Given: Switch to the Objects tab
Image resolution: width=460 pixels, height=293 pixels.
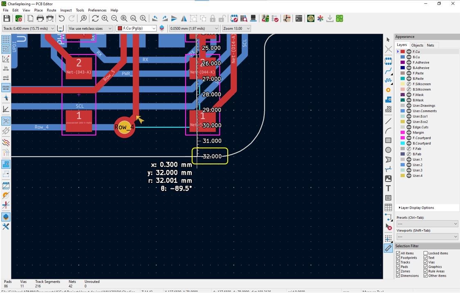Looking at the screenshot, I should [417, 45].
